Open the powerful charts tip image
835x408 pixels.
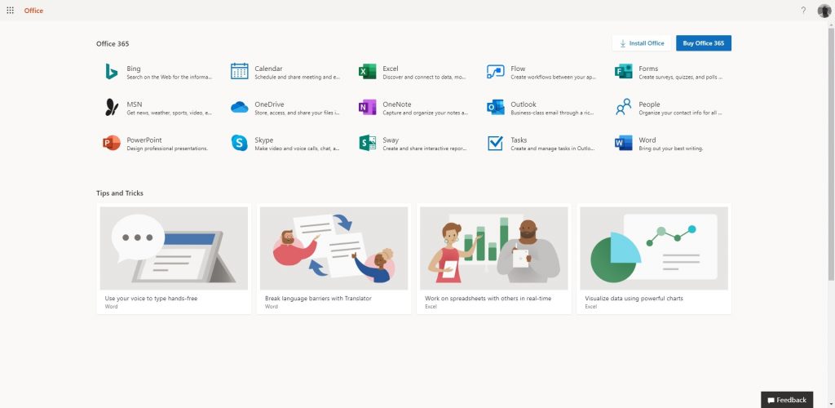[x=654, y=248]
